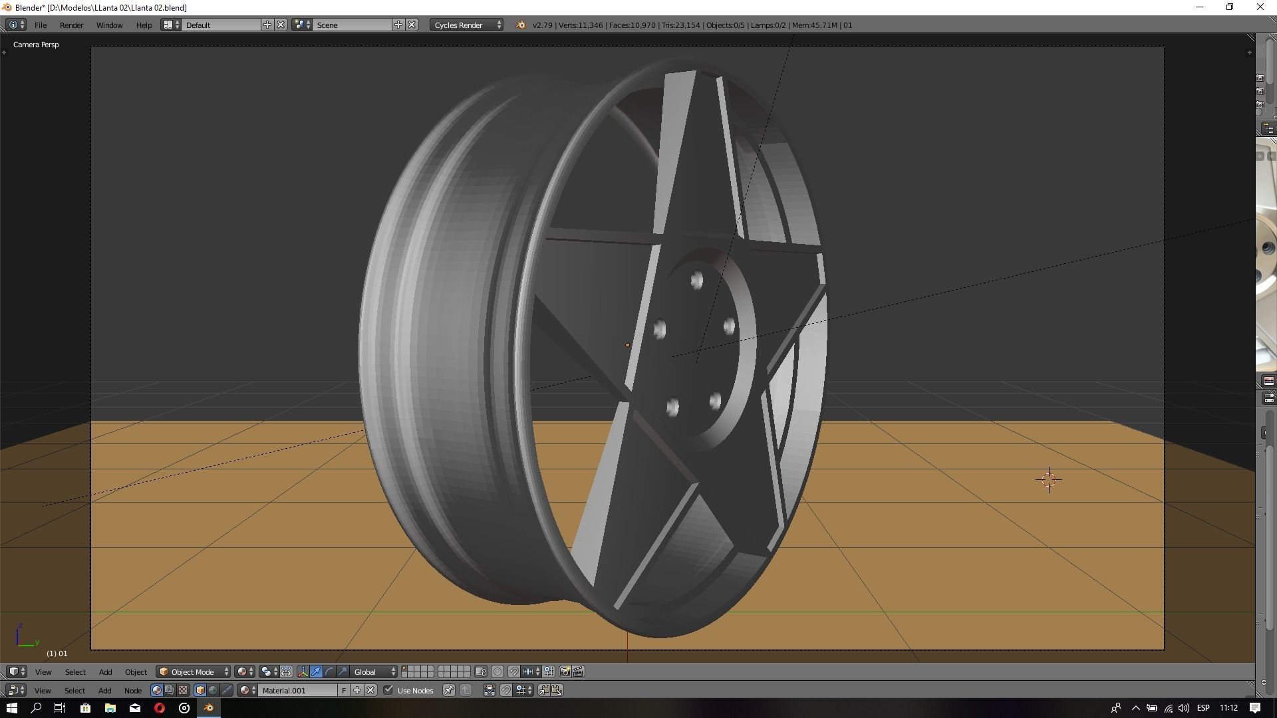The width and height of the screenshot is (1277, 718).
Task: Toggle the Use Nodes checkbox
Action: 388,690
